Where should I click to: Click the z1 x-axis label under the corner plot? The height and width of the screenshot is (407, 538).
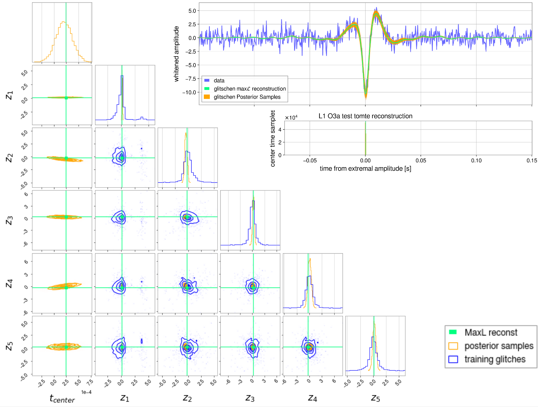(125, 398)
